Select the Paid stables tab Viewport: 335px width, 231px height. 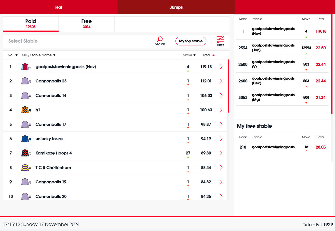31,24
